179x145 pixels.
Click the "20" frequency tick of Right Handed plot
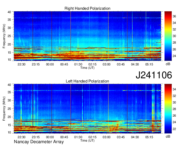click(9, 44)
